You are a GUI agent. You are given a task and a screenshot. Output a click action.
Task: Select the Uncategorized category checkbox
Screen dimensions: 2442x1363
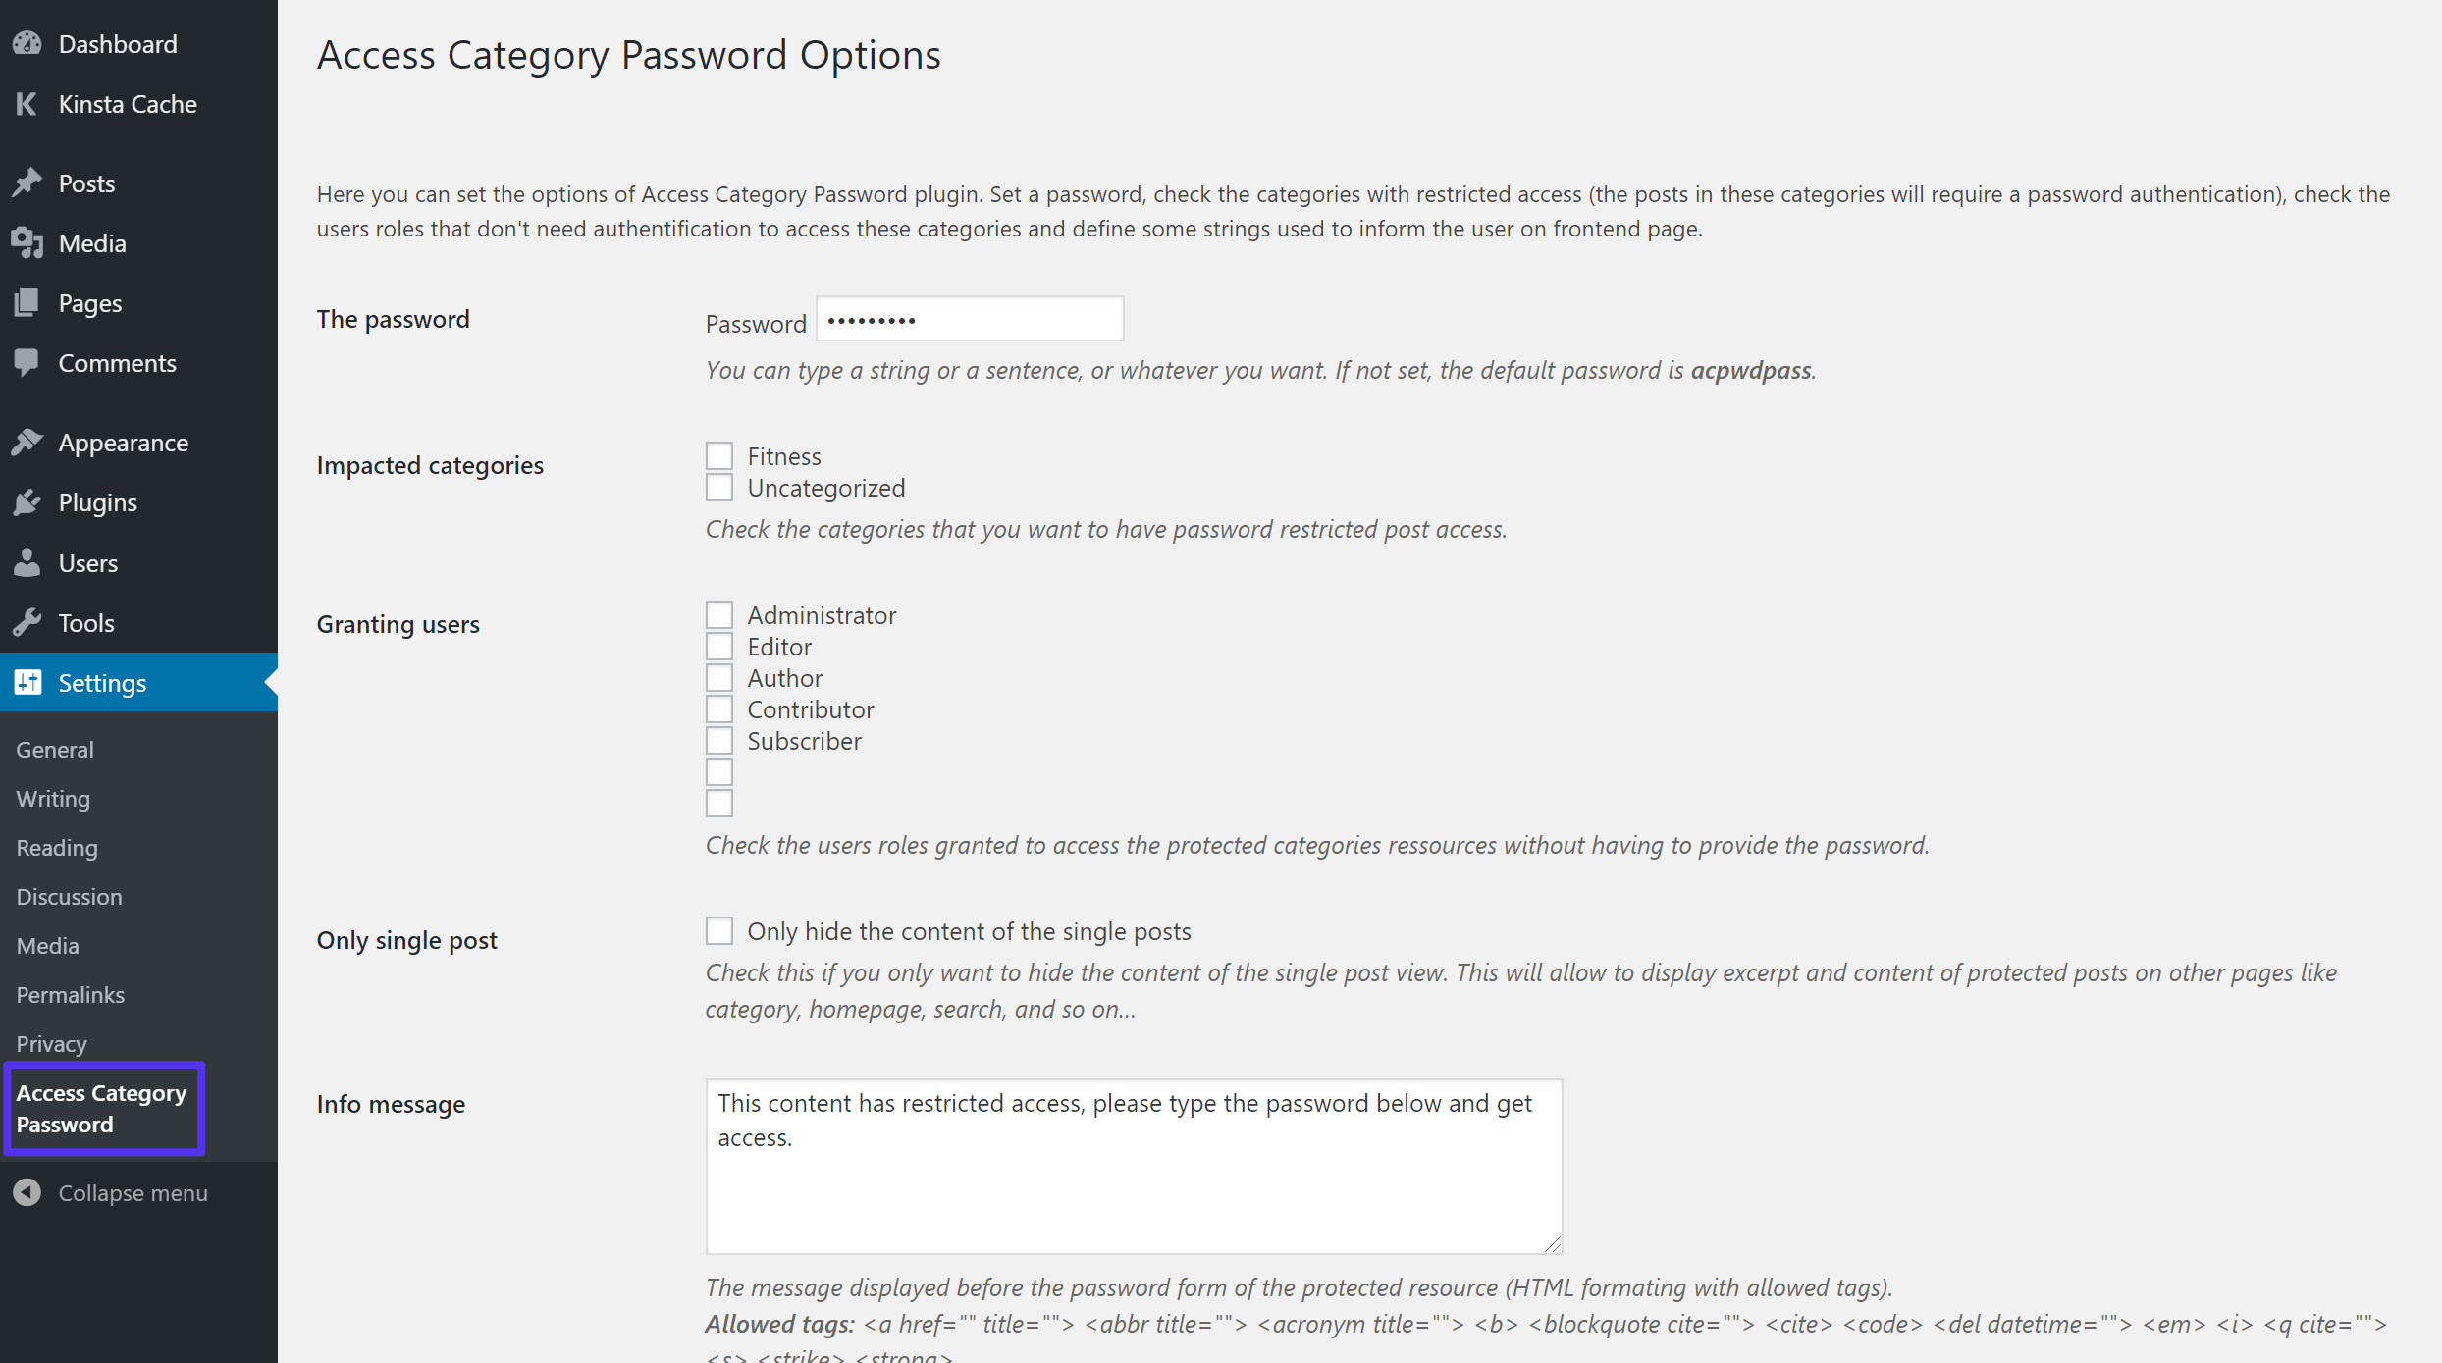(x=717, y=486)
